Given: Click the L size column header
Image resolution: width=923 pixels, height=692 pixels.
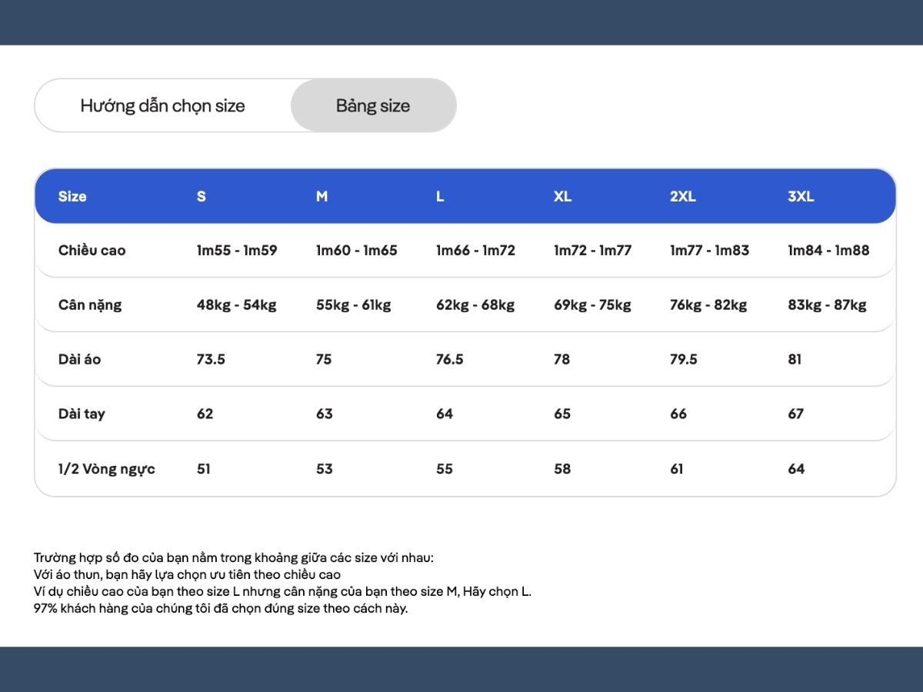Looking at the screenshot, I should pyautogui.click(x=440, y=196).
